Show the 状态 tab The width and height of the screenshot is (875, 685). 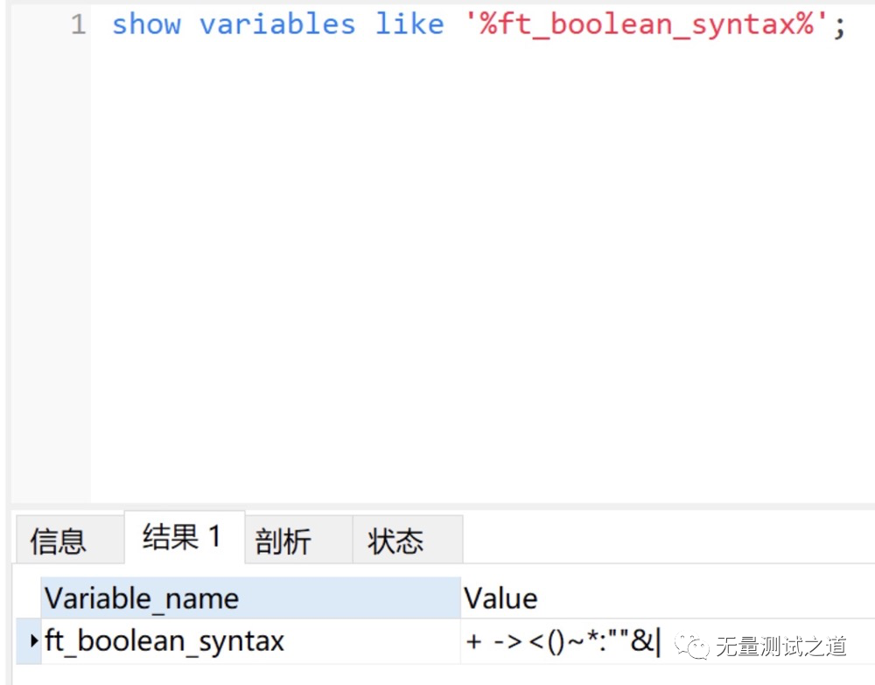click(395, 541)
